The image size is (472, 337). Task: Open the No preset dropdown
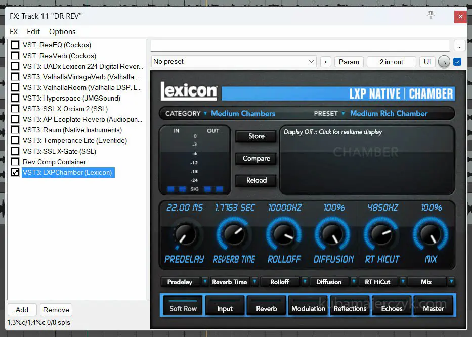234,62
